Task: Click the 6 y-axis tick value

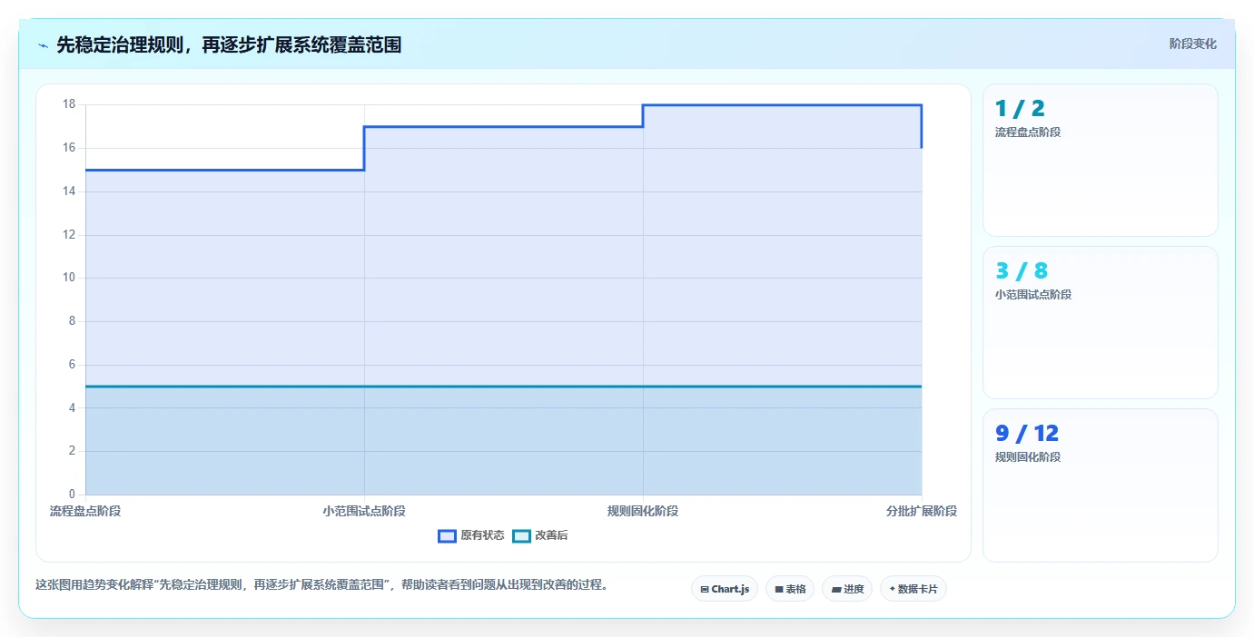Action: pos(72,365)
